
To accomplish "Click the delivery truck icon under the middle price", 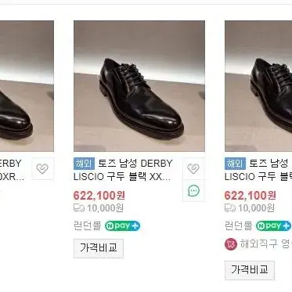I will (79, 208).
